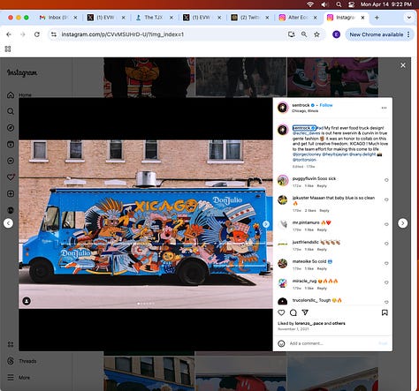The height and width of the screenshot is (391, 419).
Task: Follow sentrock from post header
Action: 326,105
